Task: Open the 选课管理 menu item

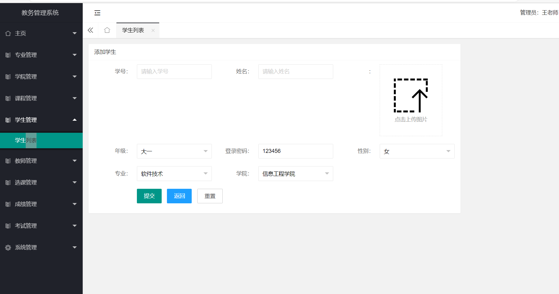Action: click(41, 182)
